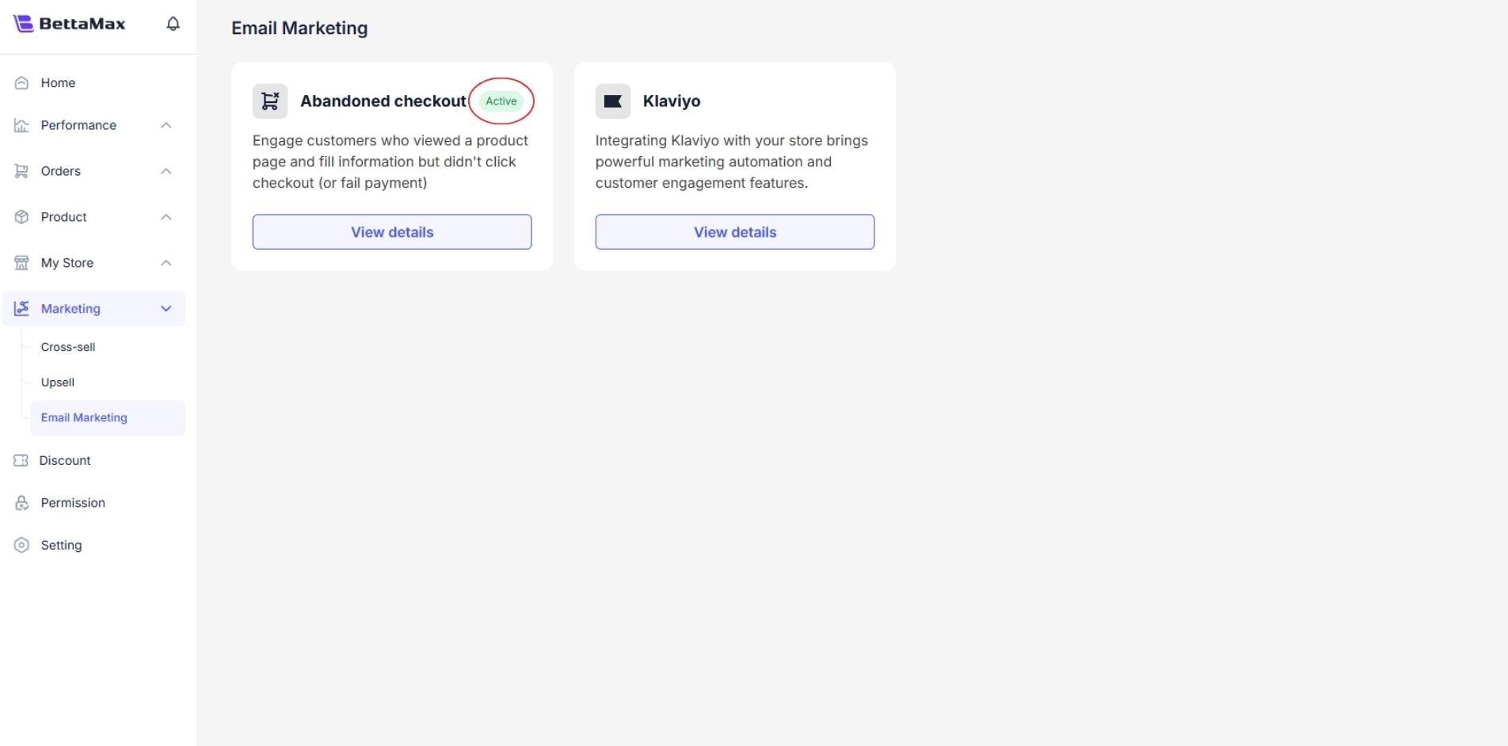The width and height of the screenshot is (1508, 746).
Task: Expand the Orders section chevron
Action: (x=166, y=171)
